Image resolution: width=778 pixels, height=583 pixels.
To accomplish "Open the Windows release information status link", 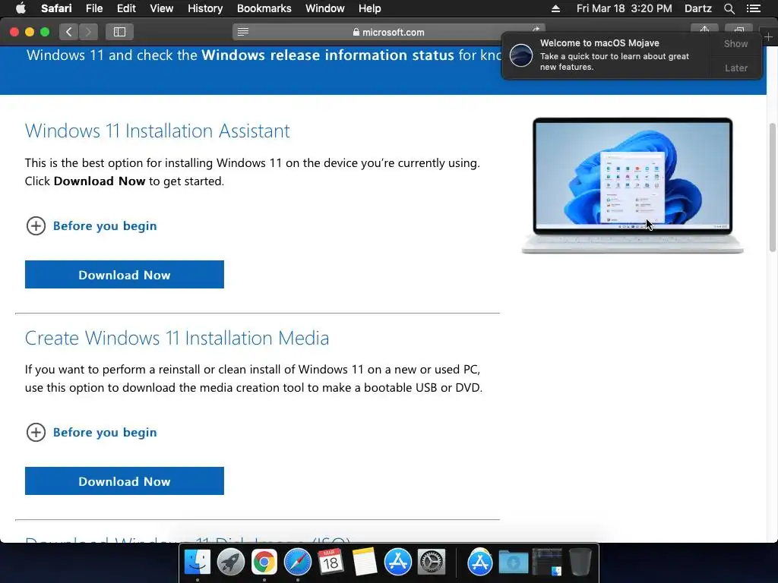I will click(327, 55).
